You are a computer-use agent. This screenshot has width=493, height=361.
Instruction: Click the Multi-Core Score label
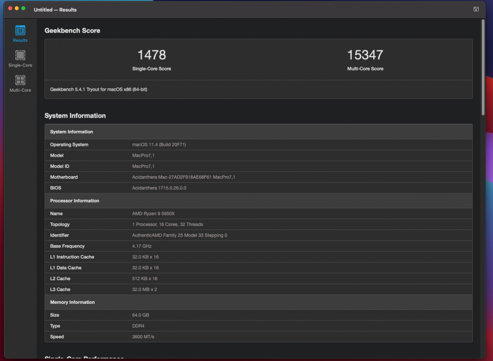coord(365,69)
